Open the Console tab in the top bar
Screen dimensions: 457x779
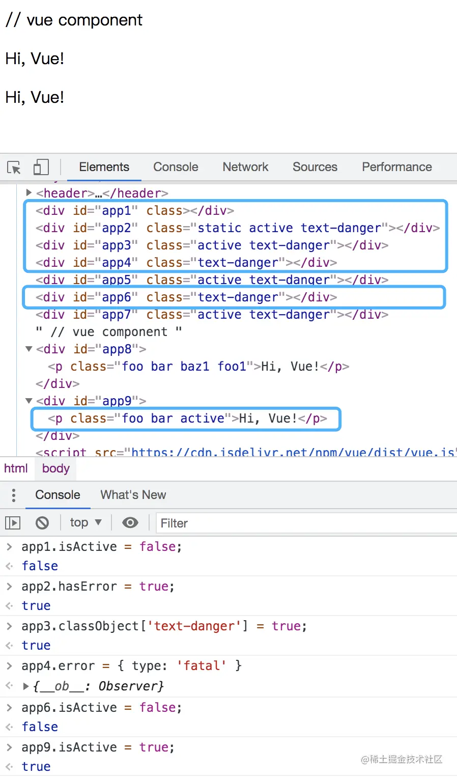tap(176, 167)
